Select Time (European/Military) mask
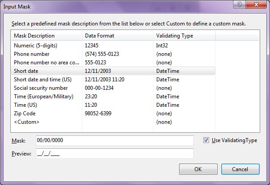 click(113, 97)
